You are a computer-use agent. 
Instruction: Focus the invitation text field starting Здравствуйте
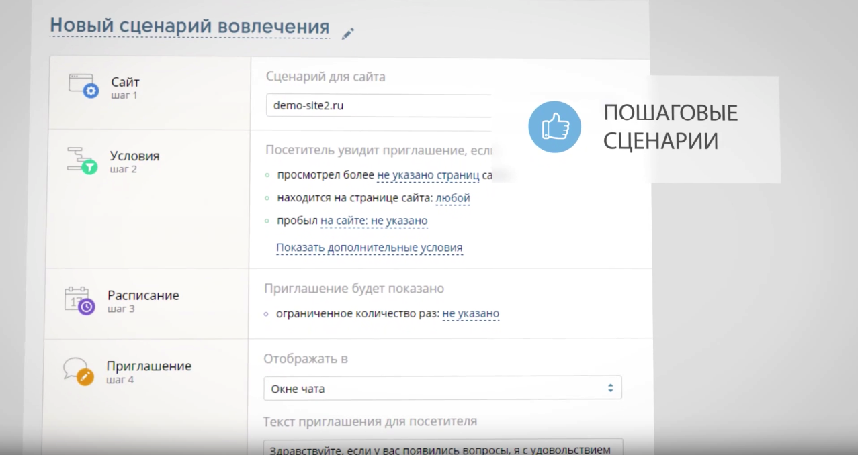[442, 449]
